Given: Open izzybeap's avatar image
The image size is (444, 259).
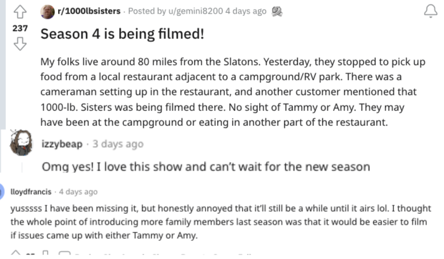Looking at the screenshot, I should click(21, 143).
